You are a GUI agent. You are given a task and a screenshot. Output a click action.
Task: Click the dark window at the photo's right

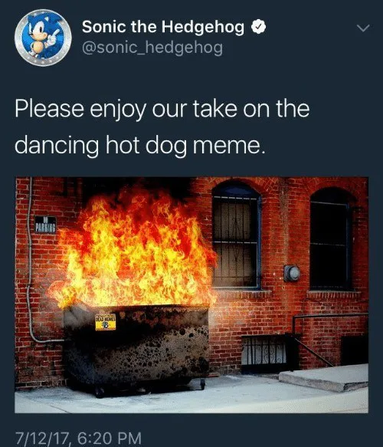[330, 239]
